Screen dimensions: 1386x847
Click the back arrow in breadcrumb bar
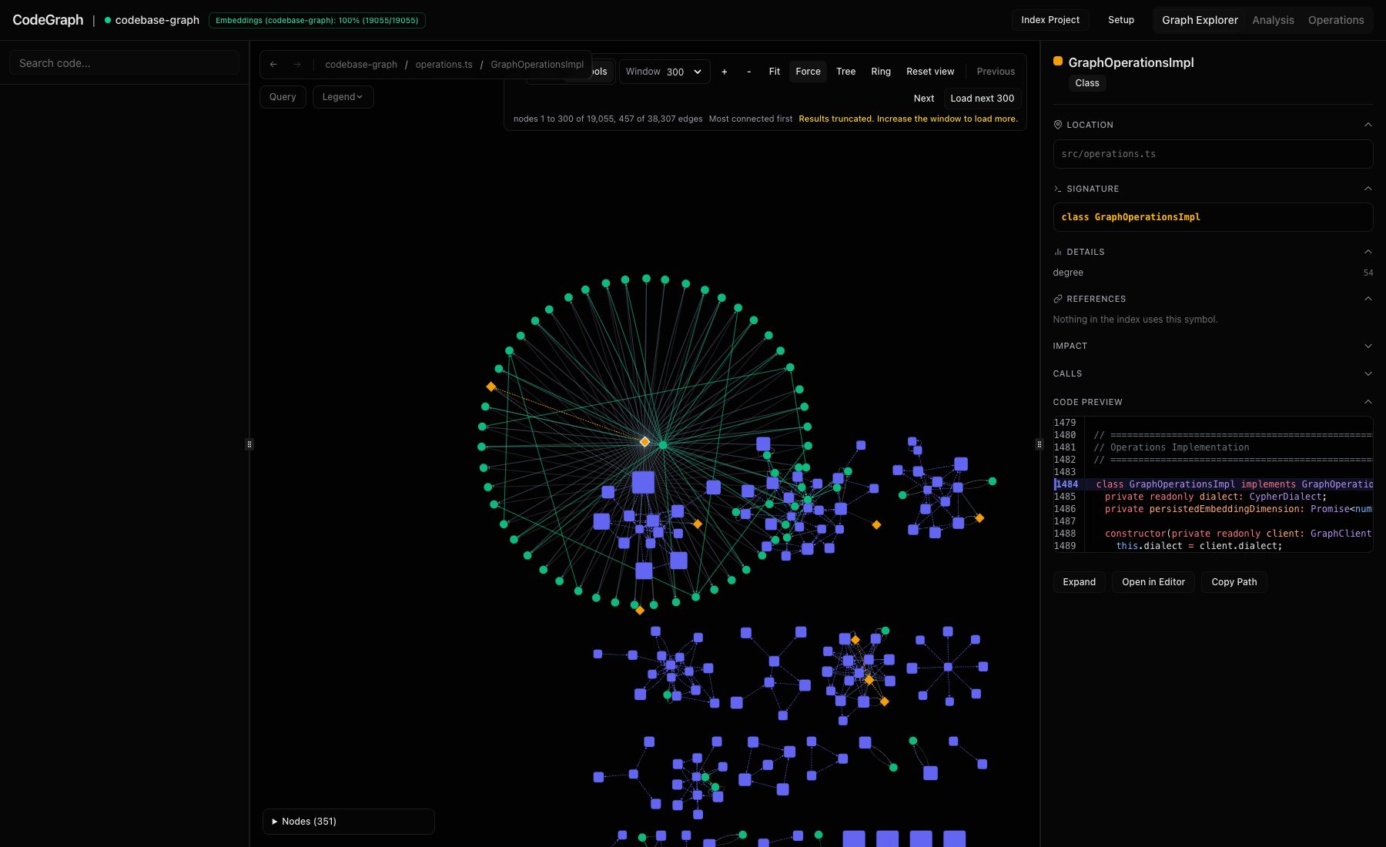[x=273, y=65]
